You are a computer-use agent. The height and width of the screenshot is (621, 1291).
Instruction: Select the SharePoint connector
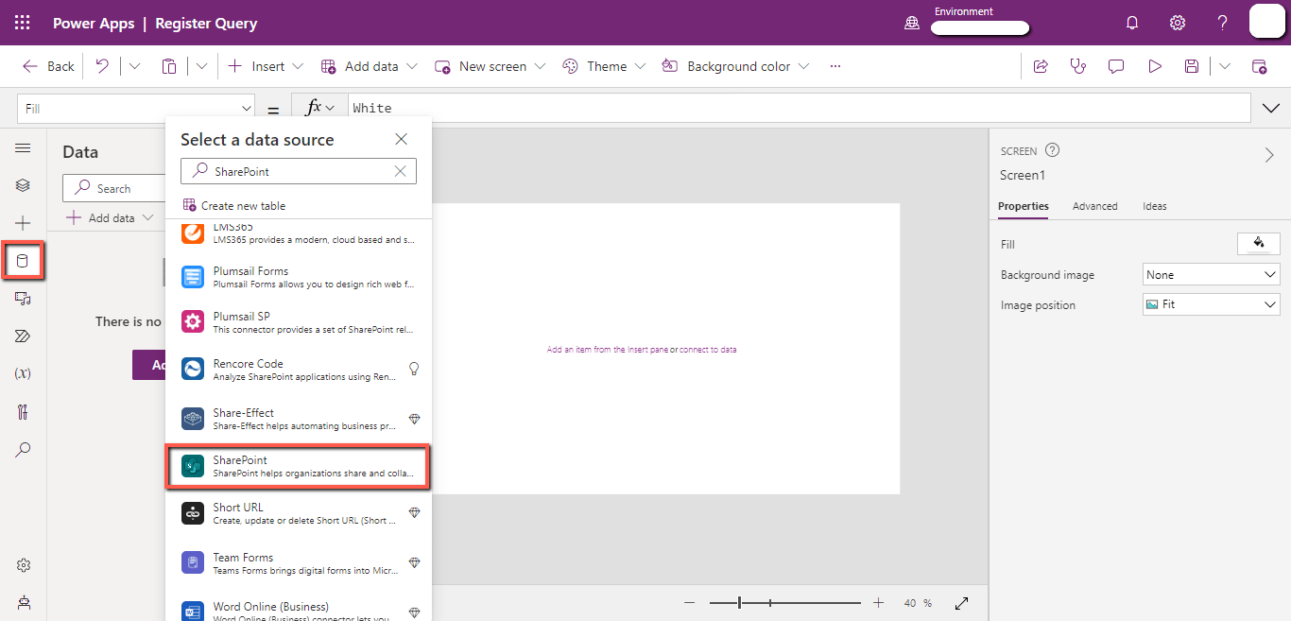click(x=299, y=466)
